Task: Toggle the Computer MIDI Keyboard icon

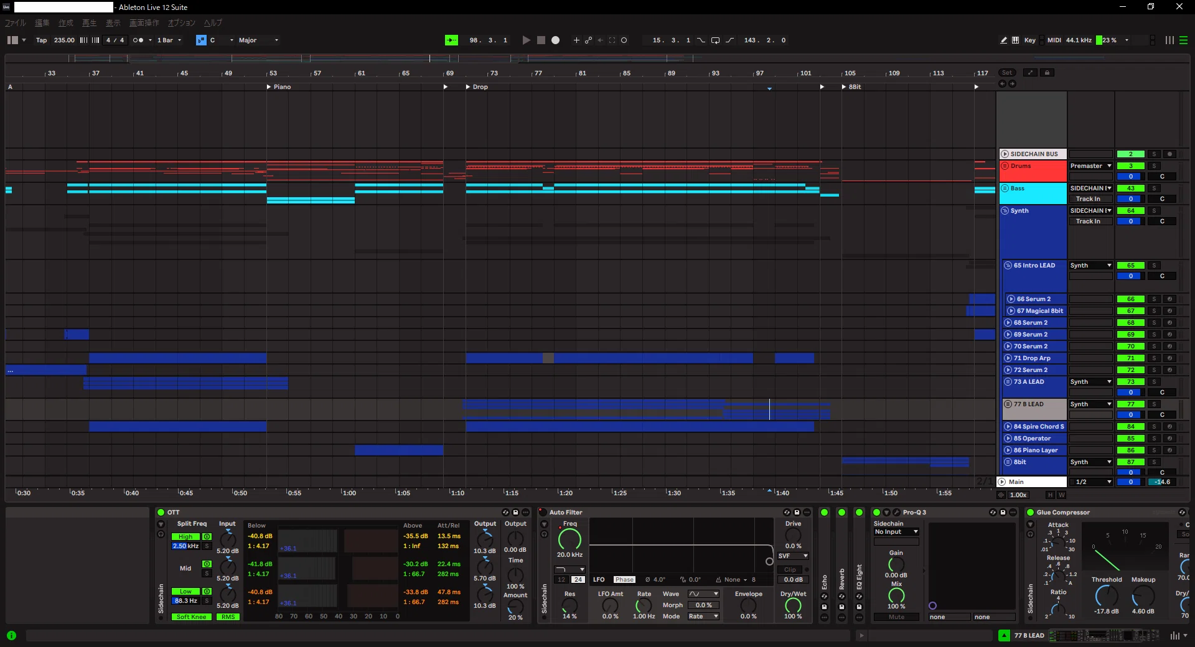Action: (x=1016, y=40)
